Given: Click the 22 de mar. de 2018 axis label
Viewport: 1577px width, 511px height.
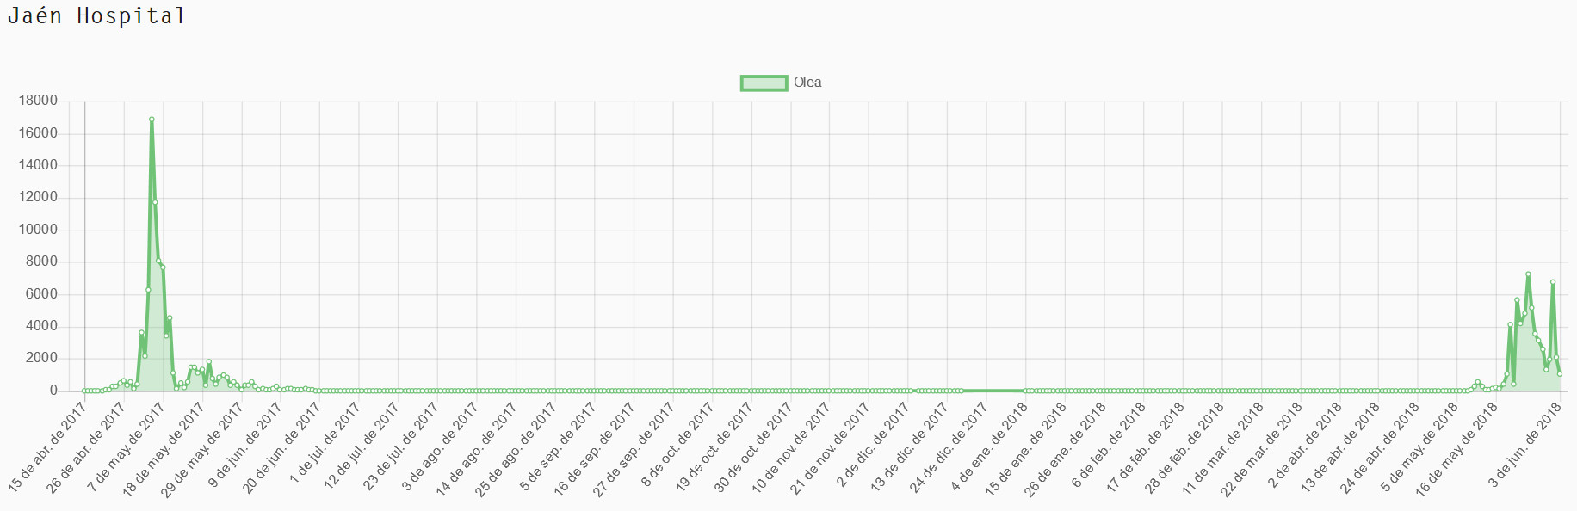Looking at the screenshot, I should [1261, 447].
